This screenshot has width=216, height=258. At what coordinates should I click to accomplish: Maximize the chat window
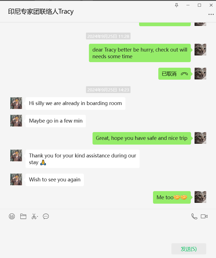tap(199, 5)
